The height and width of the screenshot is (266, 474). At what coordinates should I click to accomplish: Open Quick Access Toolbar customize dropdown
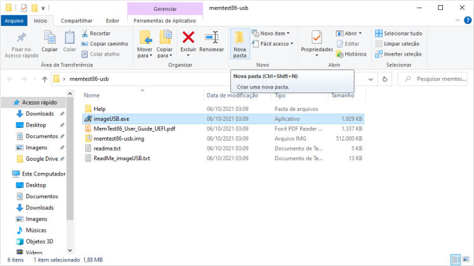point(43,8)
